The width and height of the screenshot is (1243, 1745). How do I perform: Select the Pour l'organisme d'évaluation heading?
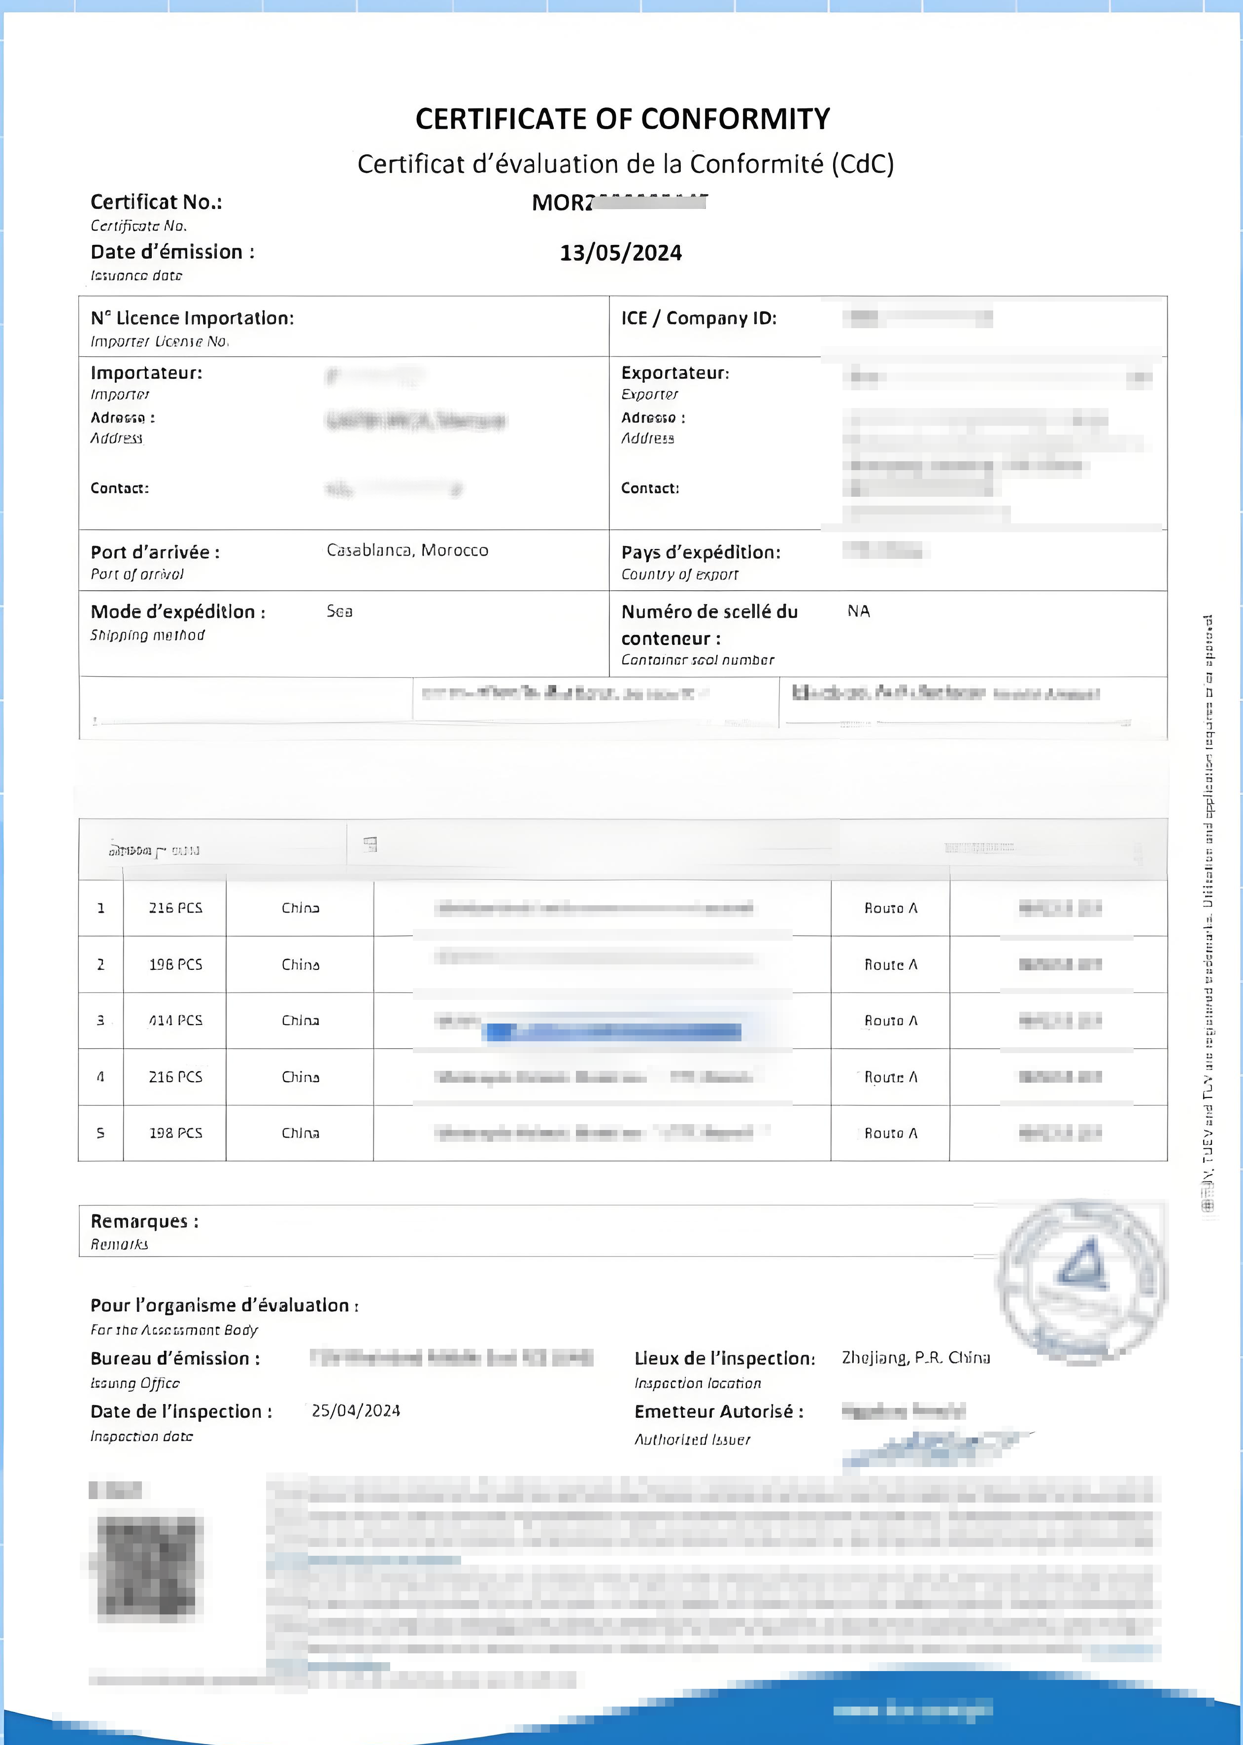pyautogui.click(x=225, y=1305)
